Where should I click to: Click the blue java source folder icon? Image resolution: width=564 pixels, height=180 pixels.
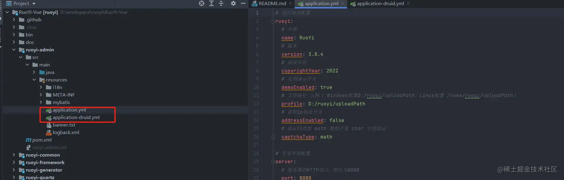click(42, 72)
